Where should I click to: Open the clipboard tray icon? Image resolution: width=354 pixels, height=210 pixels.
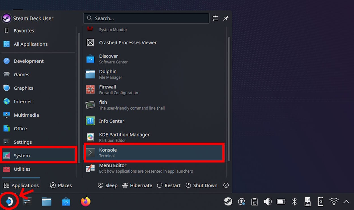(x=255, y=202)
